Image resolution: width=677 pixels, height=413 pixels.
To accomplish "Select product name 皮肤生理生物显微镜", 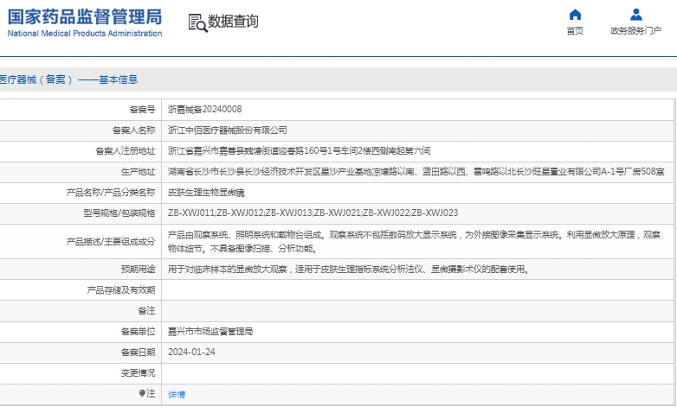I will pos(206,193).
